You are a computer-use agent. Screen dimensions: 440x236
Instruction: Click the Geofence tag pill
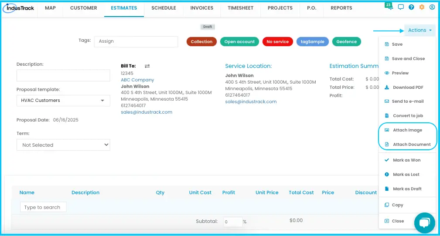coord(347,41)
